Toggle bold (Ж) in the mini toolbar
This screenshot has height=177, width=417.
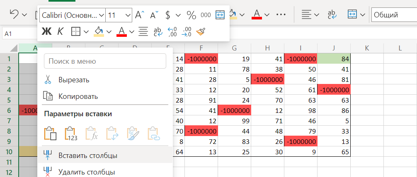coord(47,31)
